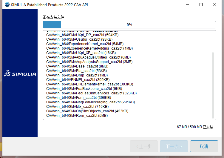Viewport: 224px width, 158px height.
Task: Select the SMAUsubs_caa2bt (93KB) log line
Action: pyautogui.click(x=79, y=39)
